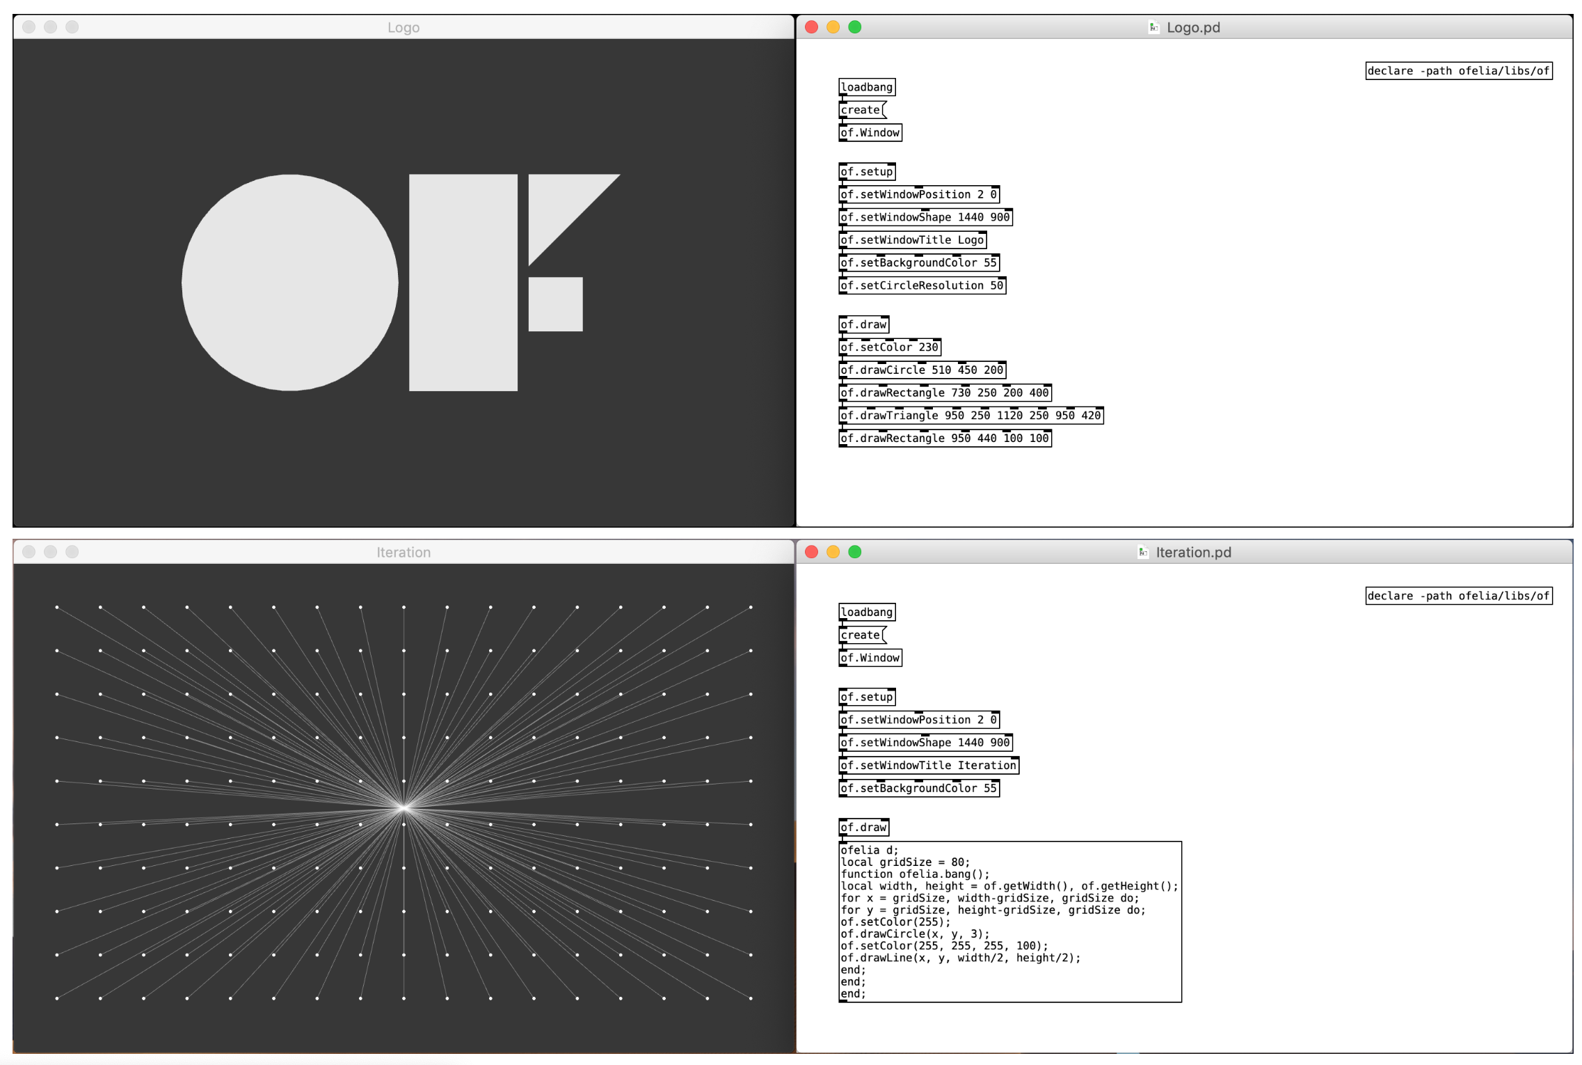Image resolution: width=1582 pixels, height=1065 pixels.
Task: Click the of.setWindowTitle Logo object
Action: pyautogui.click(x=913, y=240)
